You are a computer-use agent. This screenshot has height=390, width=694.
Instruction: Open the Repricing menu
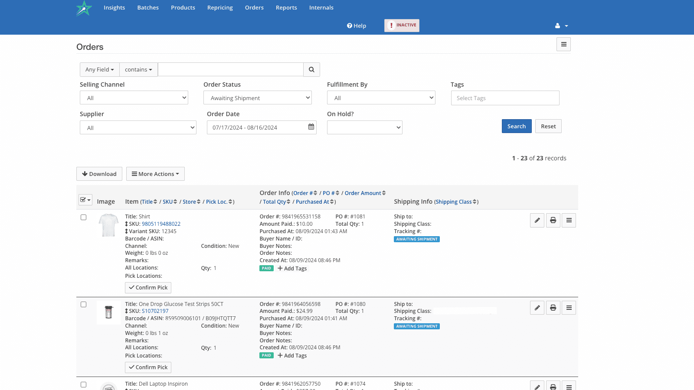tap(220, 8)
